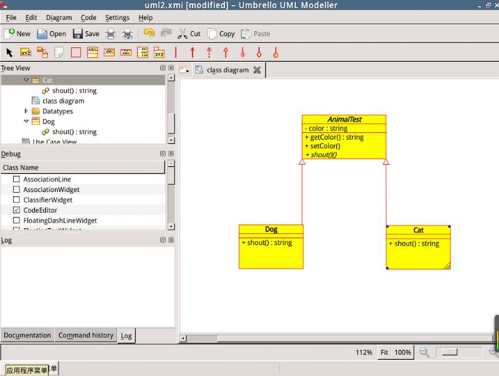Choose the hollow diamond Aggregation tool

(259, 52)
